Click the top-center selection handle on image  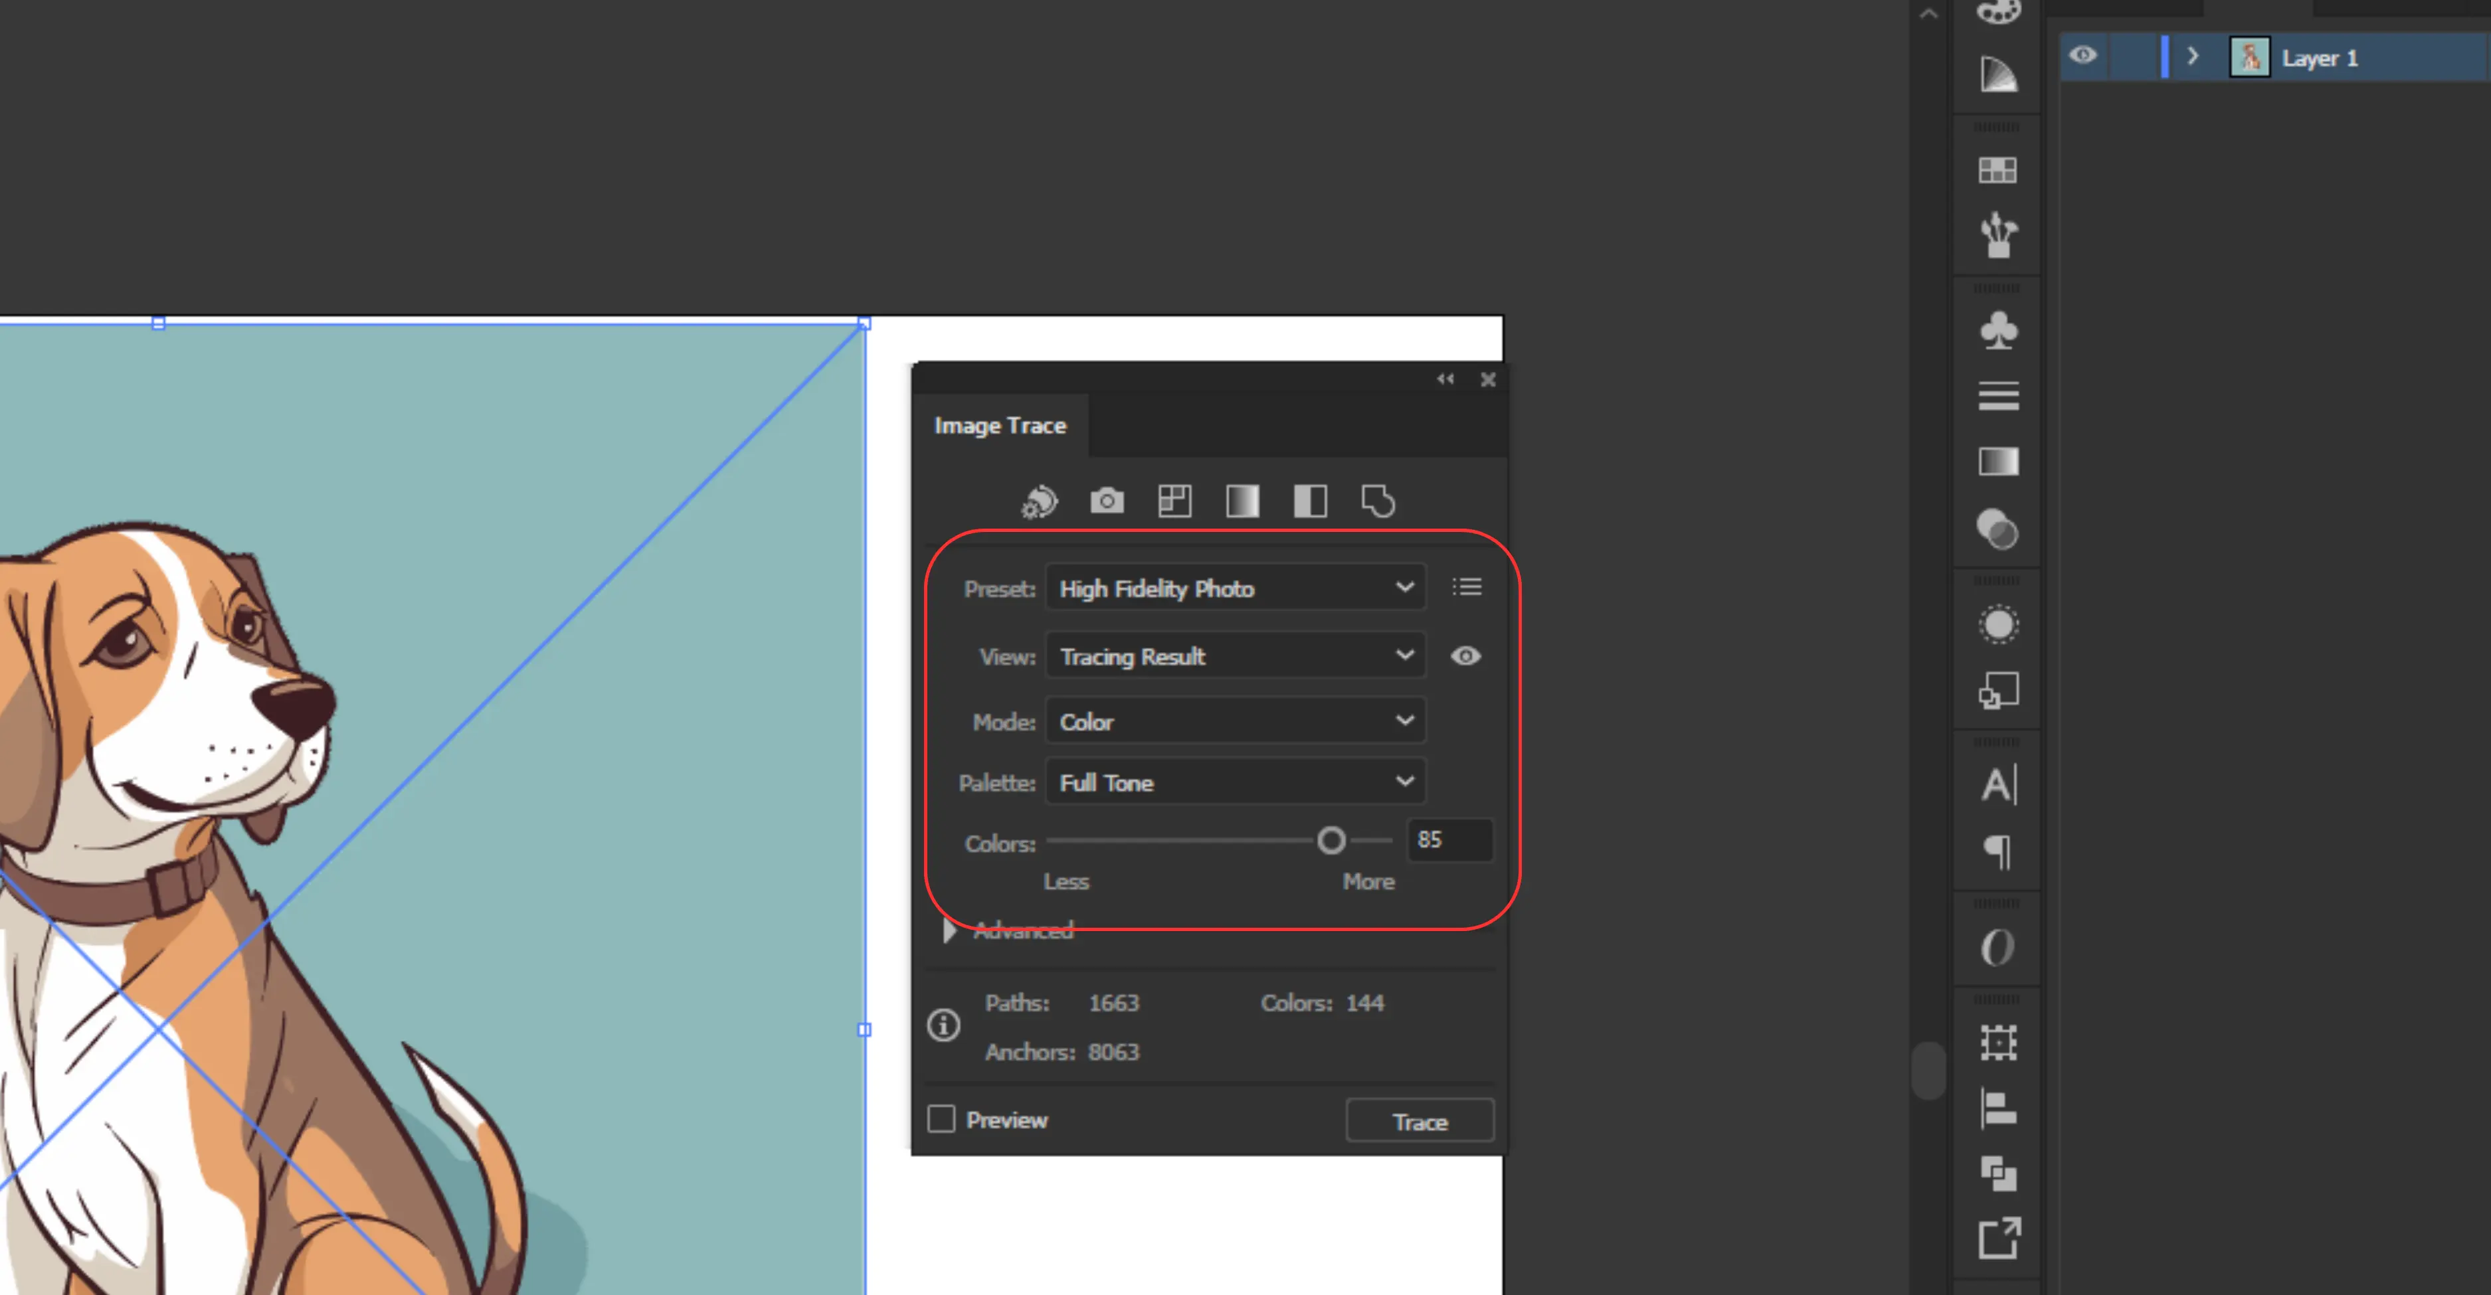[x=159, y=324]
